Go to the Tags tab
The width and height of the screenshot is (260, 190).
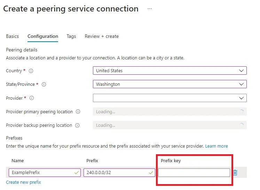[71, 36]
